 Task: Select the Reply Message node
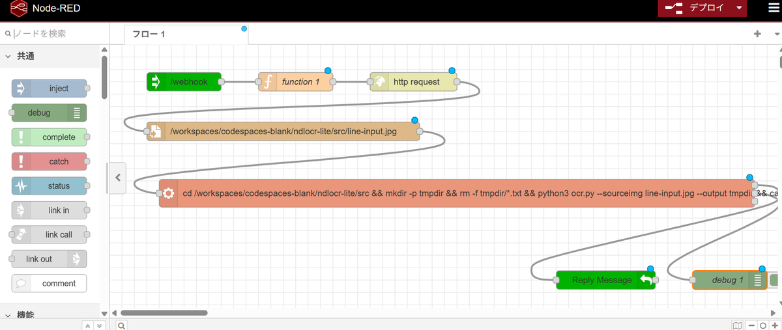[606, 280]
